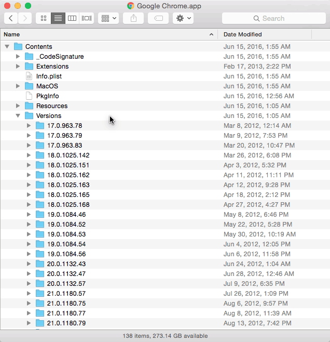This screenshot has width=330, height=342.
Task: Sort by the Name column header
Action: [109, 34]
